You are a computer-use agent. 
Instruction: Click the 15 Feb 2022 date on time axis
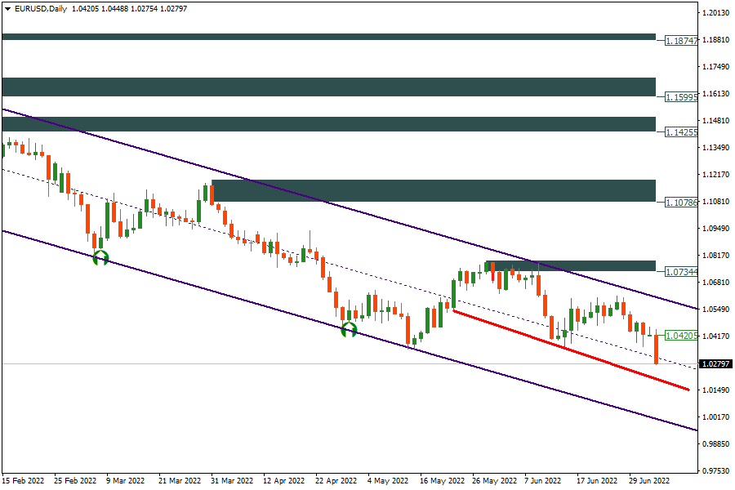point(24,481)
